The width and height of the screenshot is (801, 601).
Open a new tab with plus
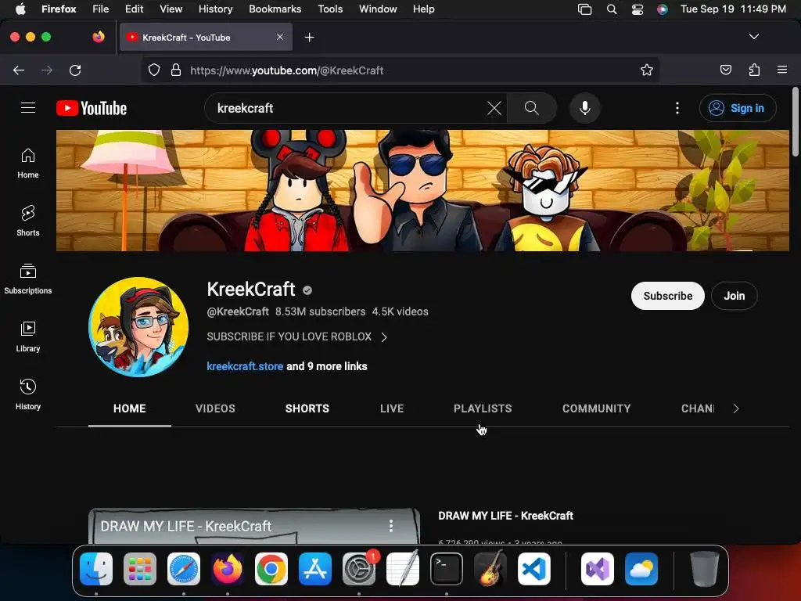pyautogui.click(x=309, y=38)
